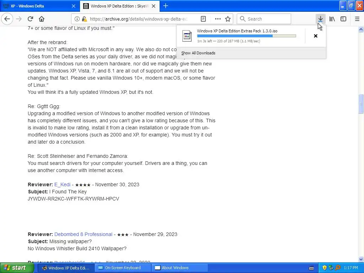Click 'After the rebrand:' text
The image size is (364, 273).
pos(47,42)
